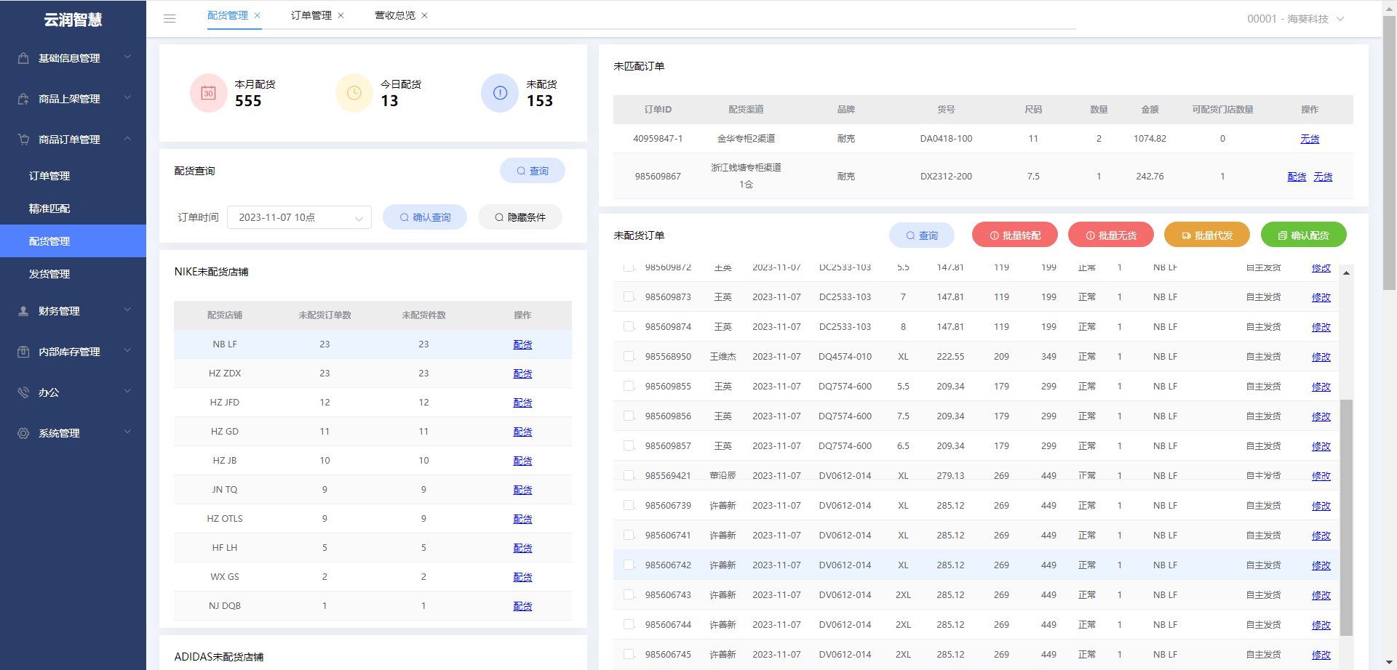
Task: Click the 确认配货 button
Action: [1304, 235]
